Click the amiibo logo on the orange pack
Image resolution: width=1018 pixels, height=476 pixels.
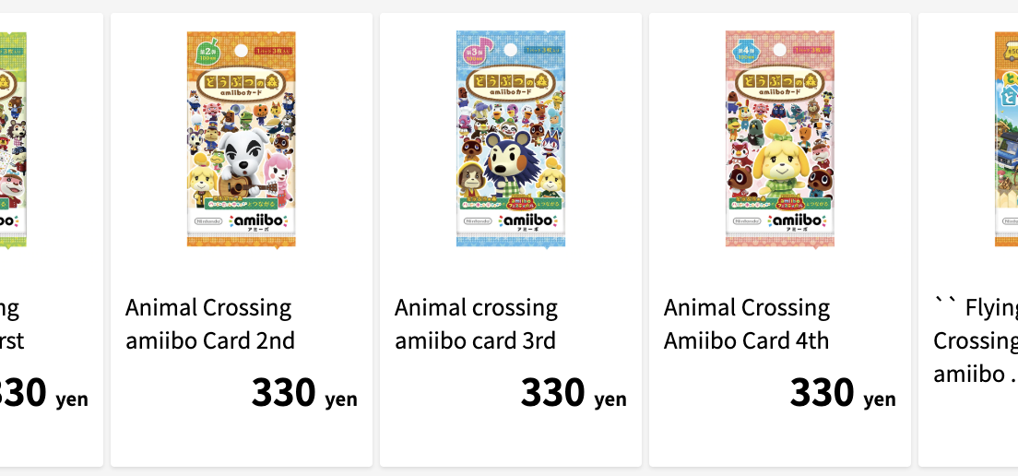(x=259, y=222)
